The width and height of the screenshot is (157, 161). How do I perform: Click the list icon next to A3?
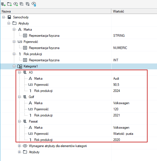[25, 72]
